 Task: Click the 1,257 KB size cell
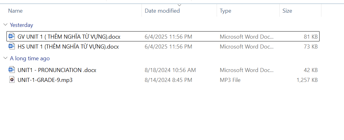pyautogui.click(x=307, y=80)
